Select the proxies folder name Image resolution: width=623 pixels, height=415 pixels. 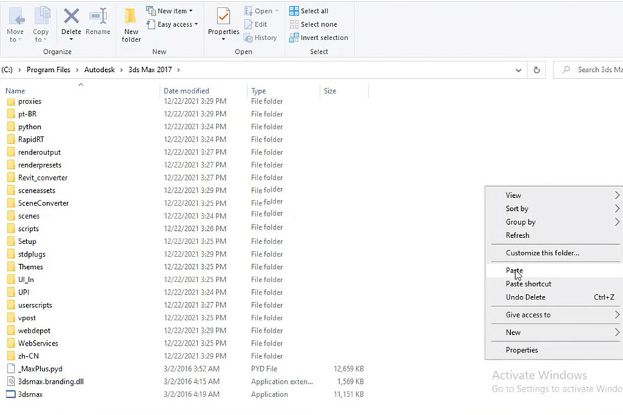click(29, 101)
